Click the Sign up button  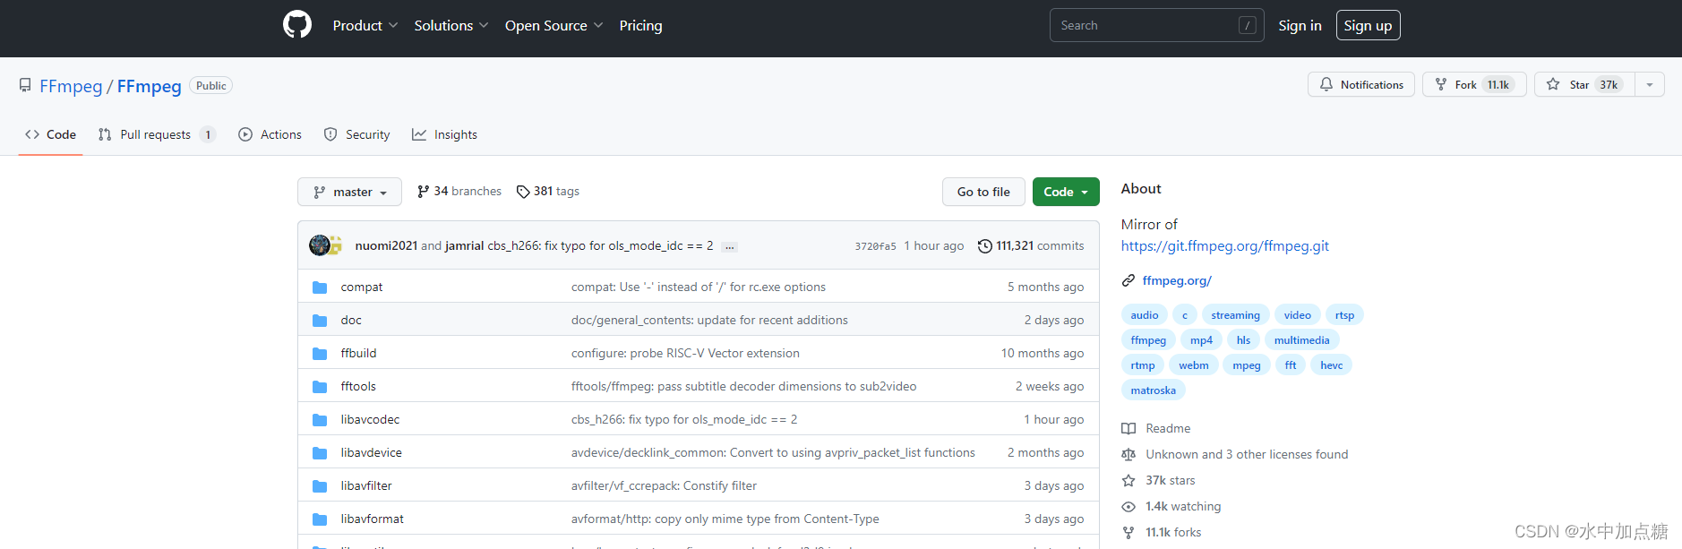(1368, 25)
